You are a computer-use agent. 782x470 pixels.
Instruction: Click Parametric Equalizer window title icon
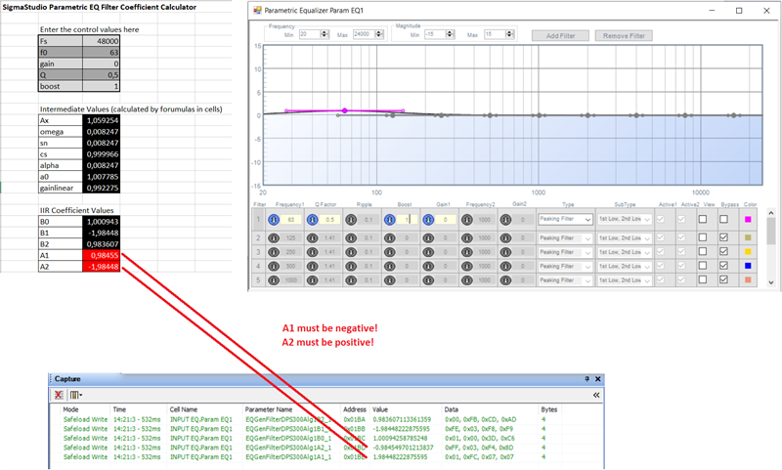tap(257, 11)
